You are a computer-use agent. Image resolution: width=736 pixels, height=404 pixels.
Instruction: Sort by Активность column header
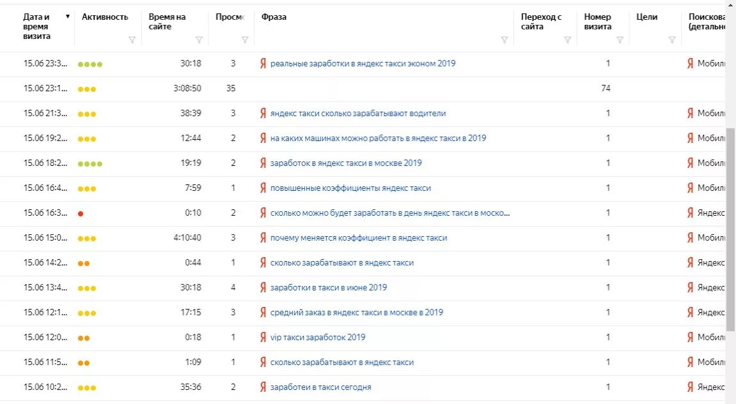[105, 17]
